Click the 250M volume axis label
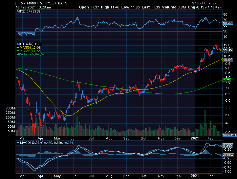 10,113
